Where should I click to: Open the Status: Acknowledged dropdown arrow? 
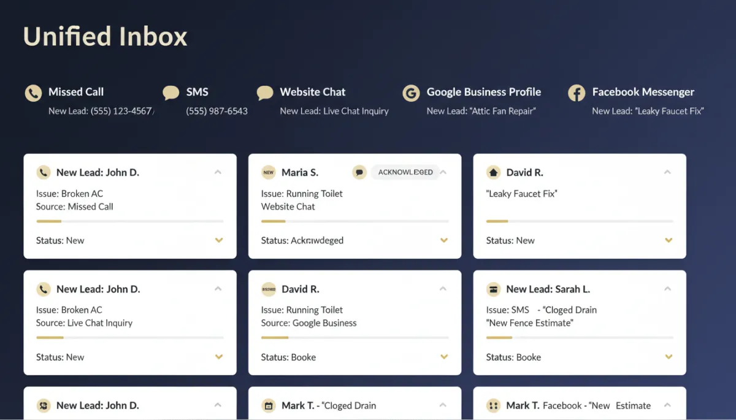(444, 240)
